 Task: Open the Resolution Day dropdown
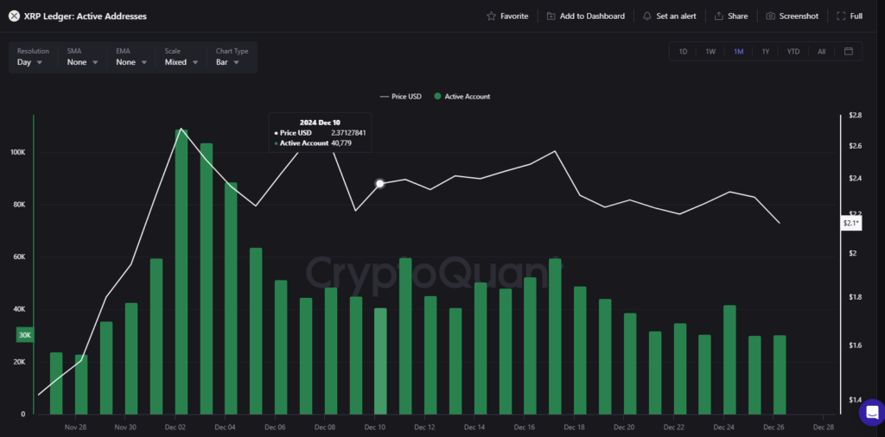[x=32, y=57]
